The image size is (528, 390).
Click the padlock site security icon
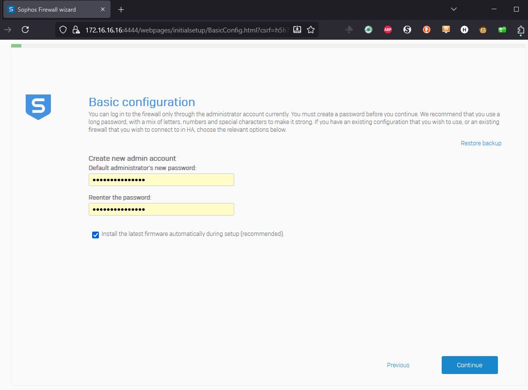click(76, 30)
